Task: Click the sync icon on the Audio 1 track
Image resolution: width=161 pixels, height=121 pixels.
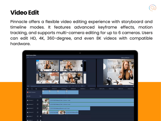Action: [38, 116]
